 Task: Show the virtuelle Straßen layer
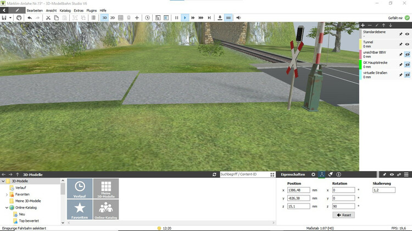click(x=407, y=75)
